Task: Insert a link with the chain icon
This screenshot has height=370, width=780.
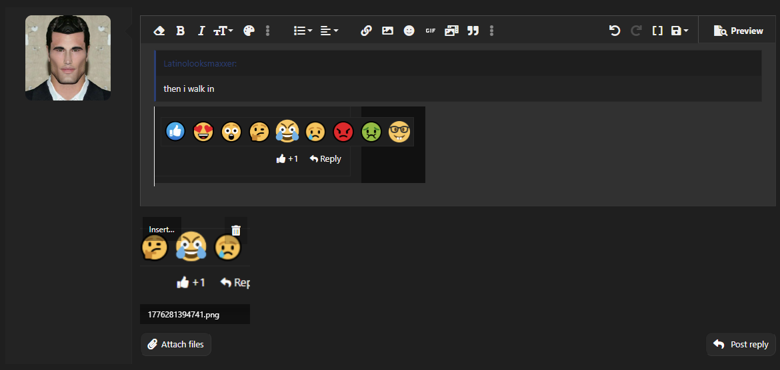Action: tap(366, 31)
